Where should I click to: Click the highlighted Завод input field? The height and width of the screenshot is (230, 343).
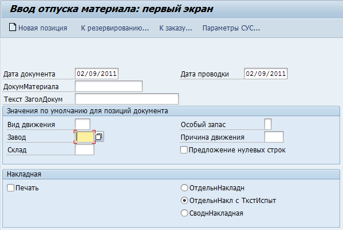pyautogui.click(x=85, y=137)
